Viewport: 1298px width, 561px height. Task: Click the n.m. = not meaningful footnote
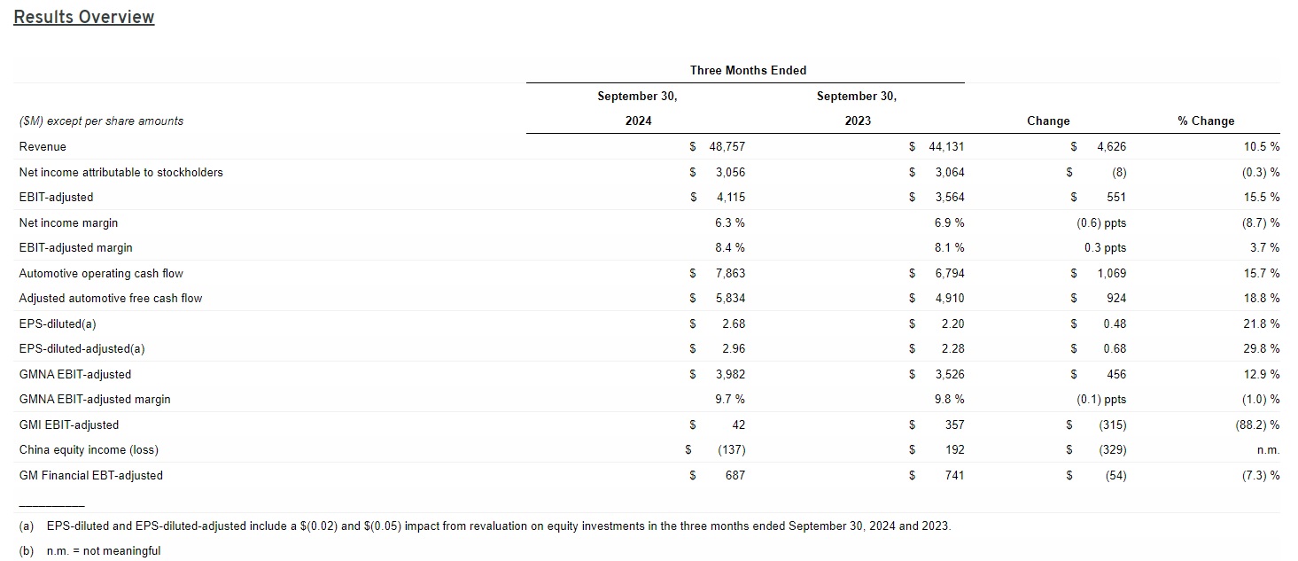point(103,551)
